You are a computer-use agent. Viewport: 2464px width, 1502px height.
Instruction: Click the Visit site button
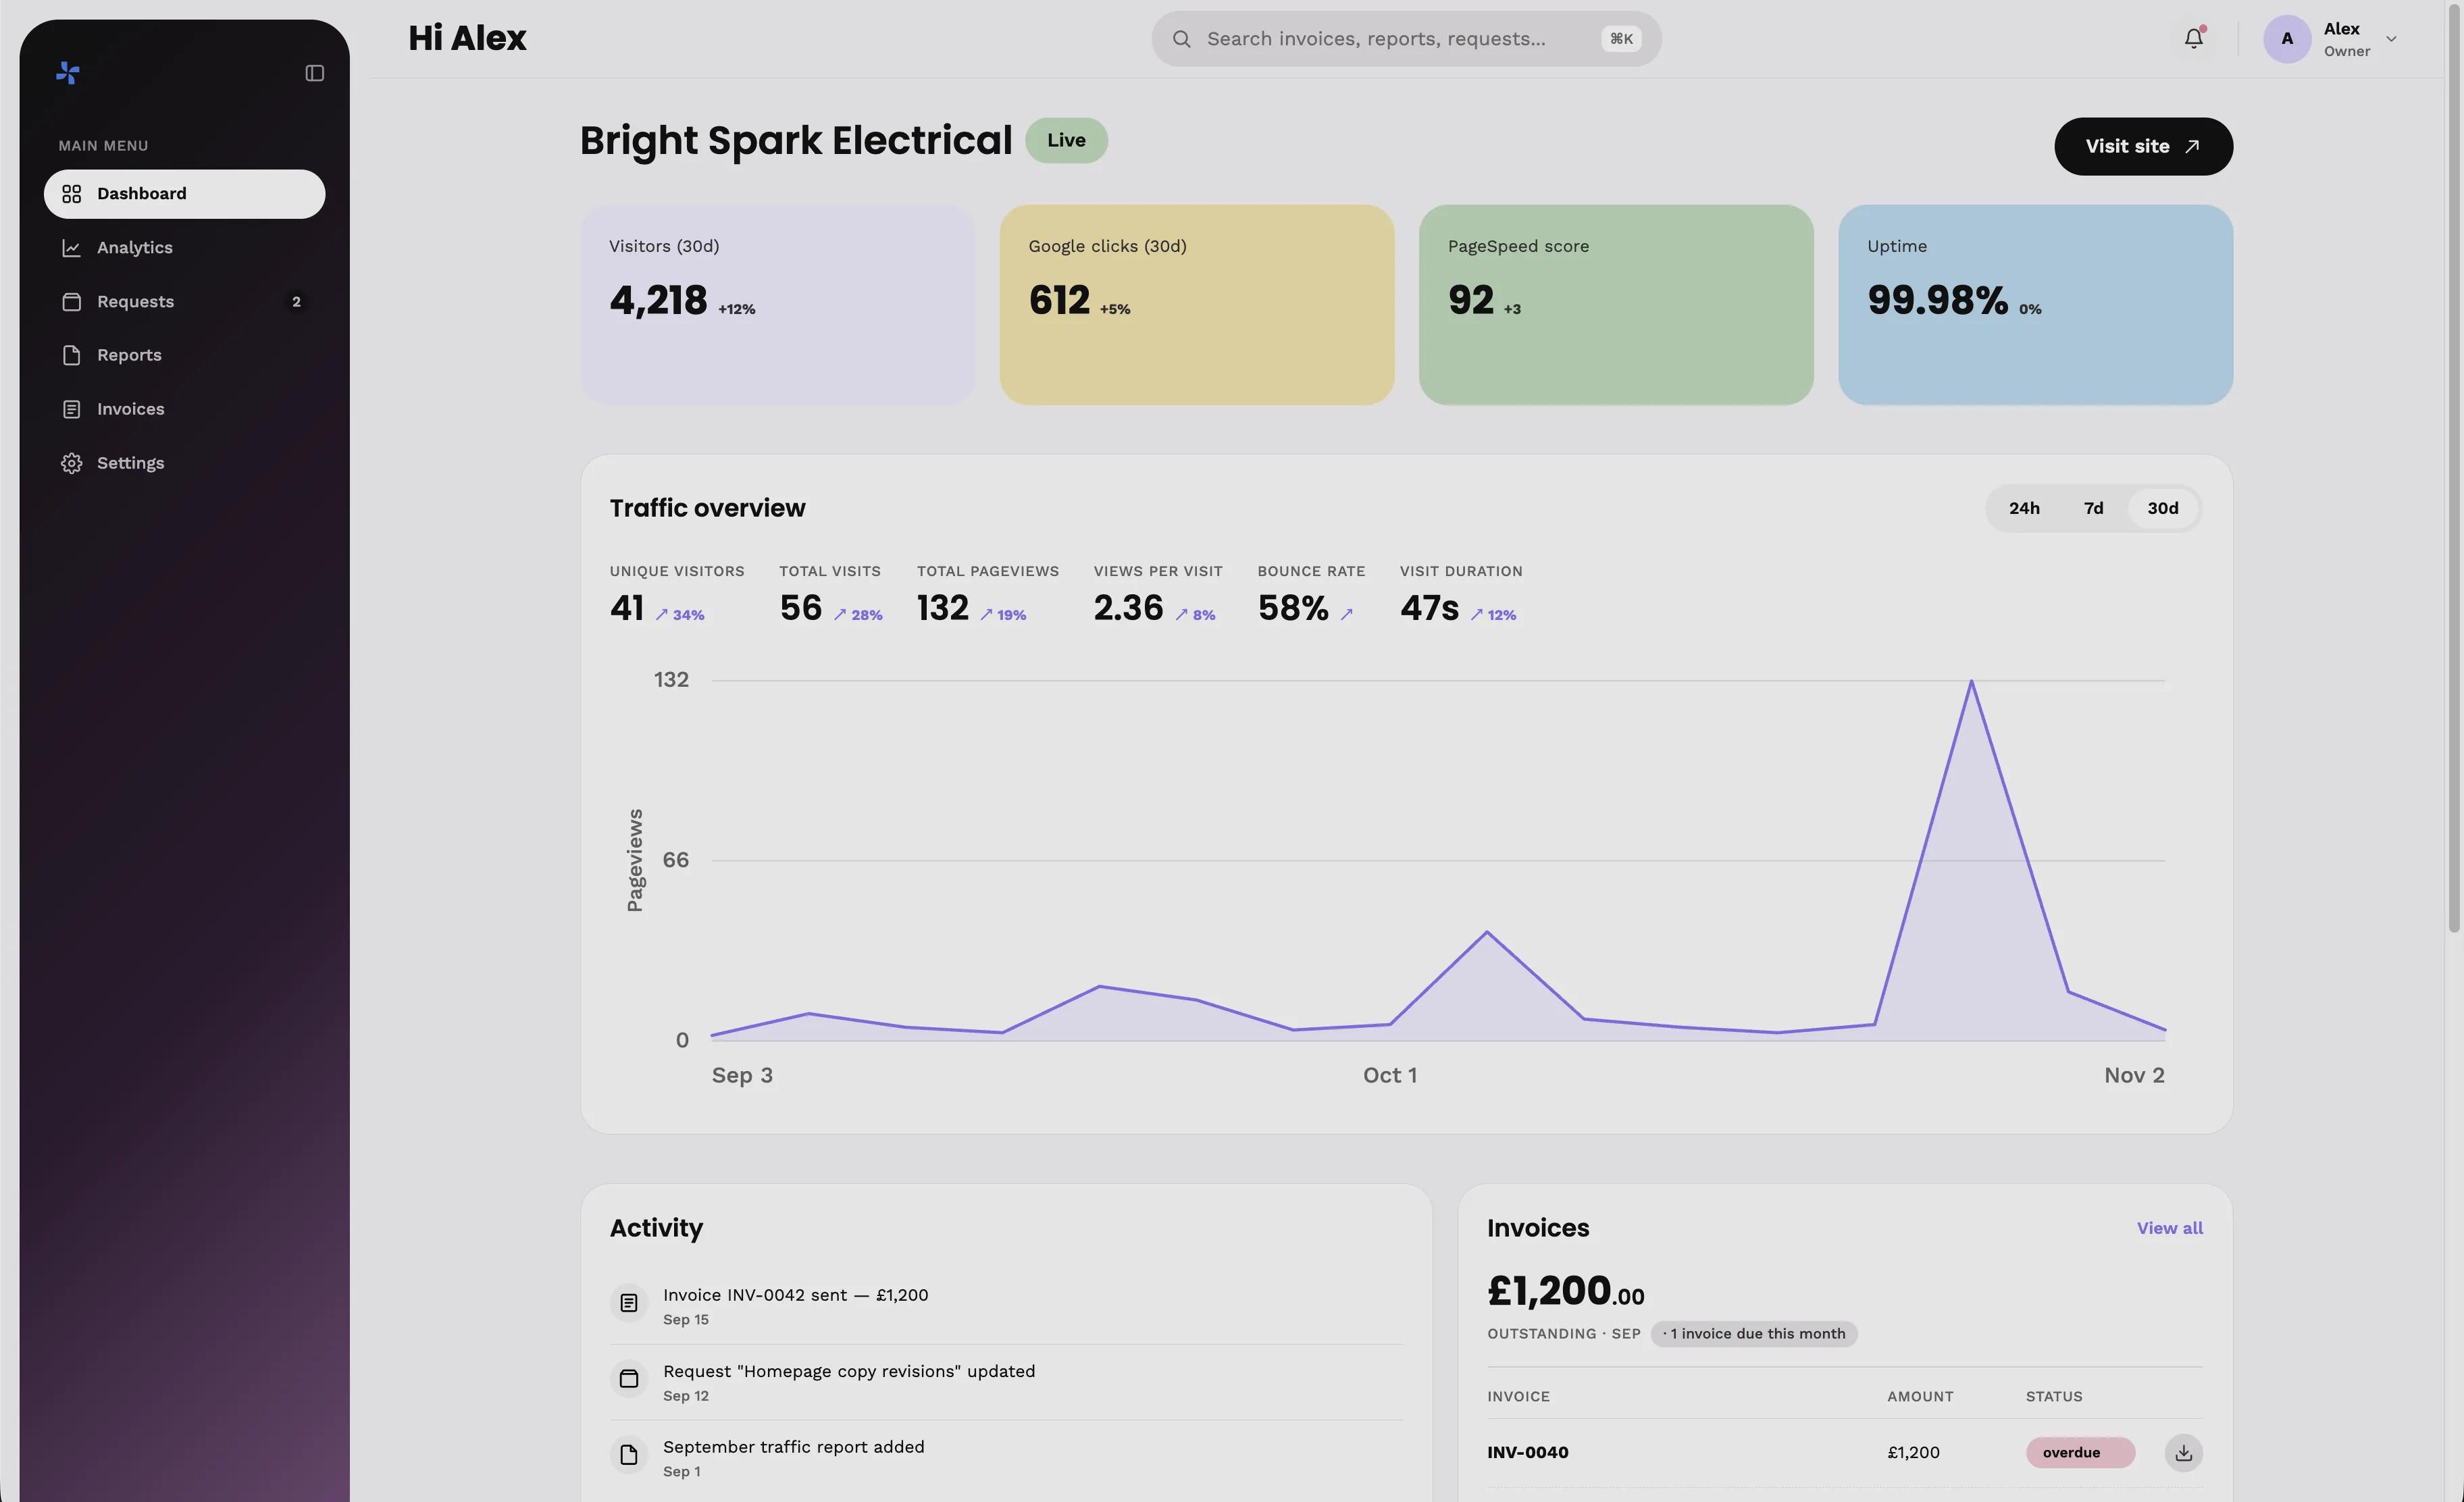point(2143,146)
